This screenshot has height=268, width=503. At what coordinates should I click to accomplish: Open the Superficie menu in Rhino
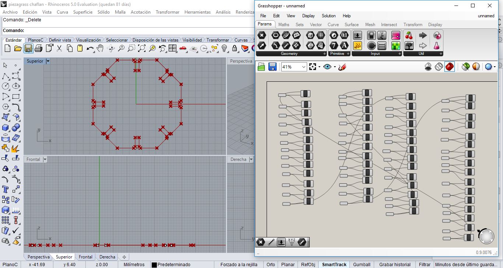pos(83,12)
